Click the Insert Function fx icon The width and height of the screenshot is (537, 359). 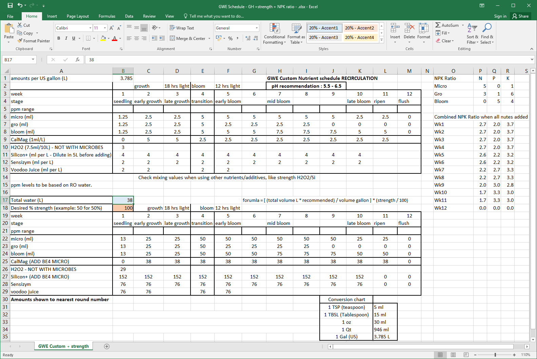coord(78,60)
